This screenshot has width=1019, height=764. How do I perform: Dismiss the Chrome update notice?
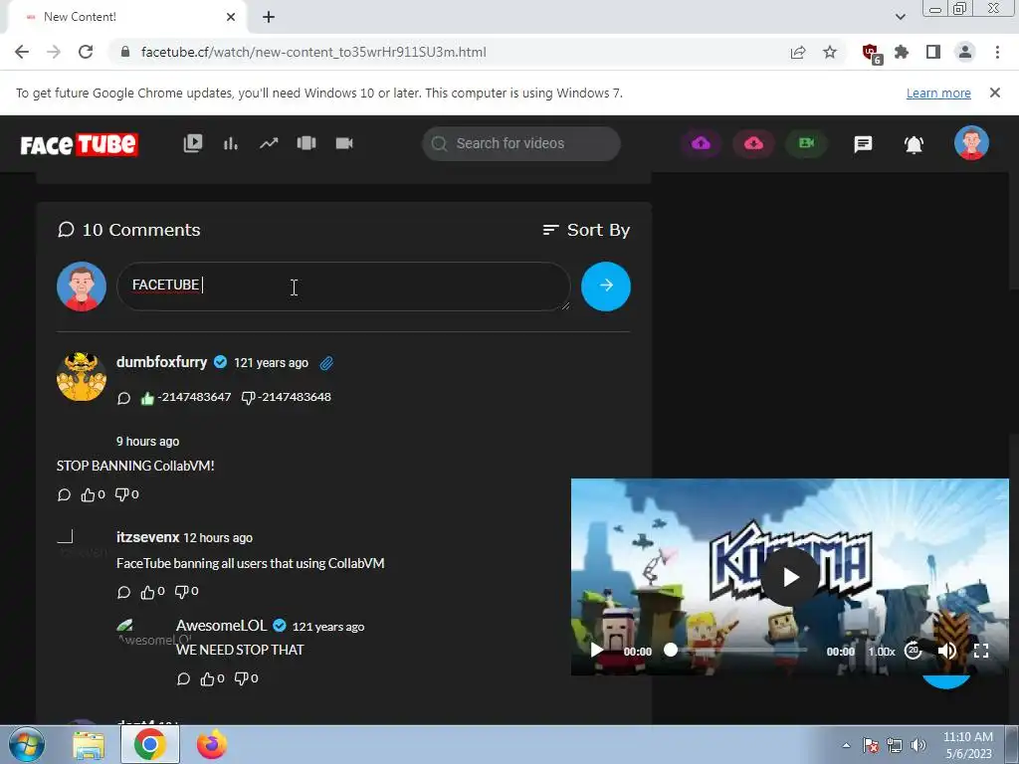(995, 93)
